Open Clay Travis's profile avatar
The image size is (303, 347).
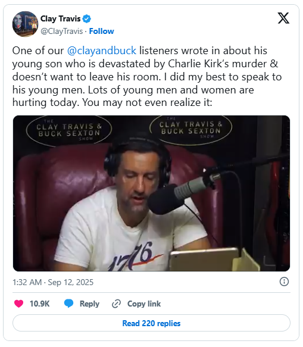[25, 24]
